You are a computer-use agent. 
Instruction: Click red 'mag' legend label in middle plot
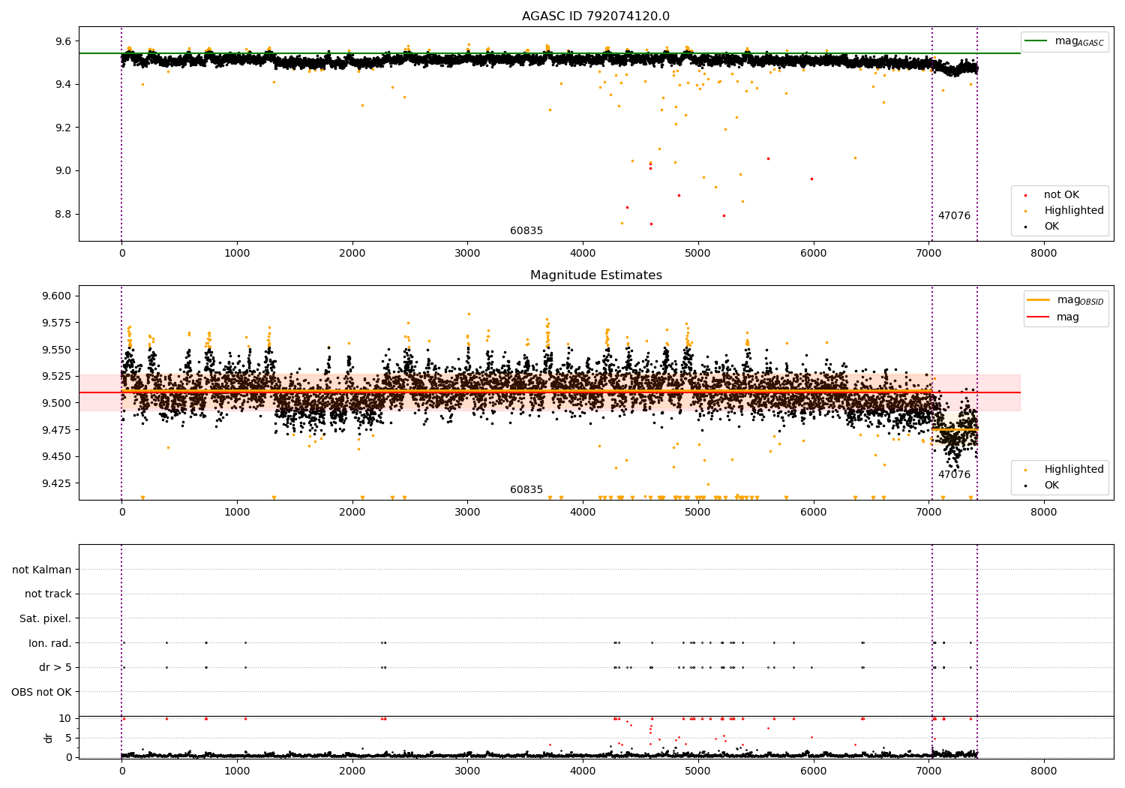pyautogui.click(x=1068, y=317)
